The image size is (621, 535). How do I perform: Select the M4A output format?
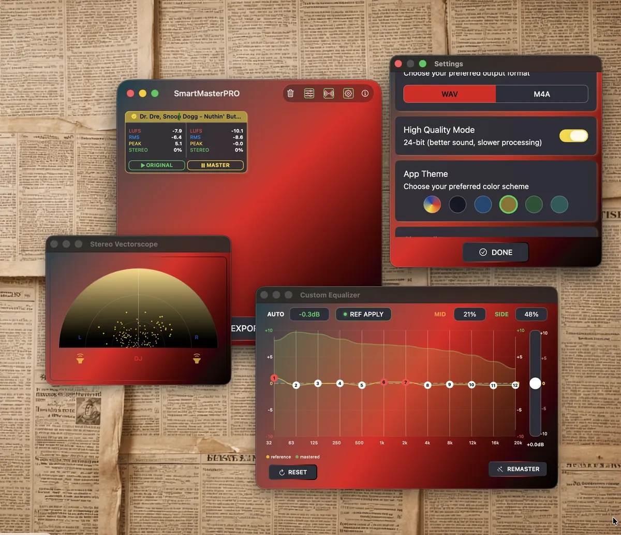coord(542,94)
